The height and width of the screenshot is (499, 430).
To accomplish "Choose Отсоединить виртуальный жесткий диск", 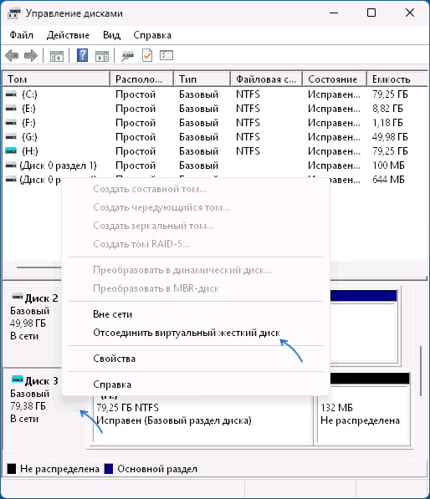I will click(x=187, y=333).
